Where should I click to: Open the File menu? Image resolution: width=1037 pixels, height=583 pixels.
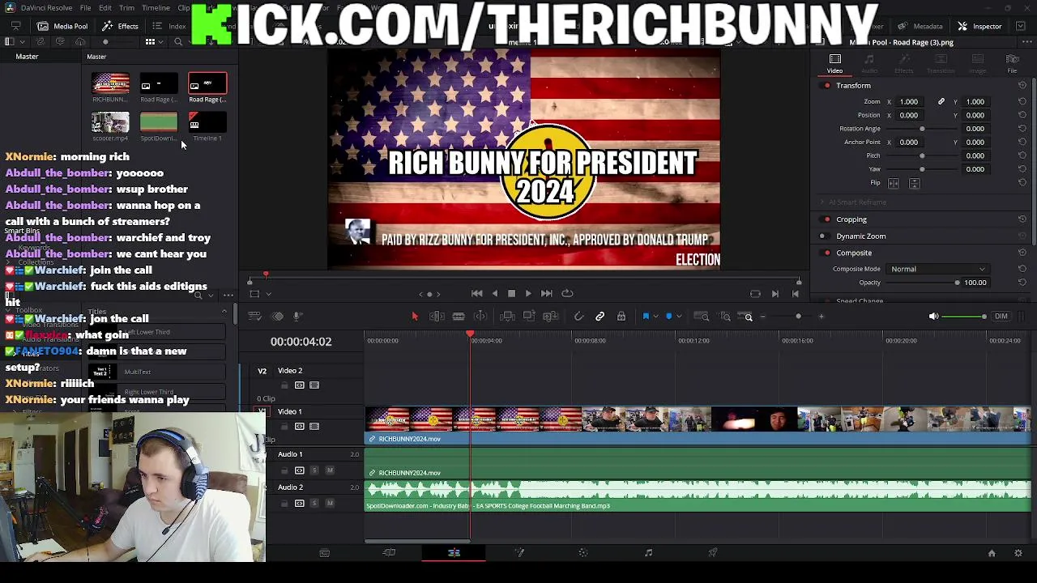(85, 8)
